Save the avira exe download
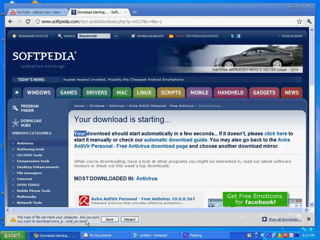The height and width of the screenshot is (240, 320). click(x=110, y=219)
